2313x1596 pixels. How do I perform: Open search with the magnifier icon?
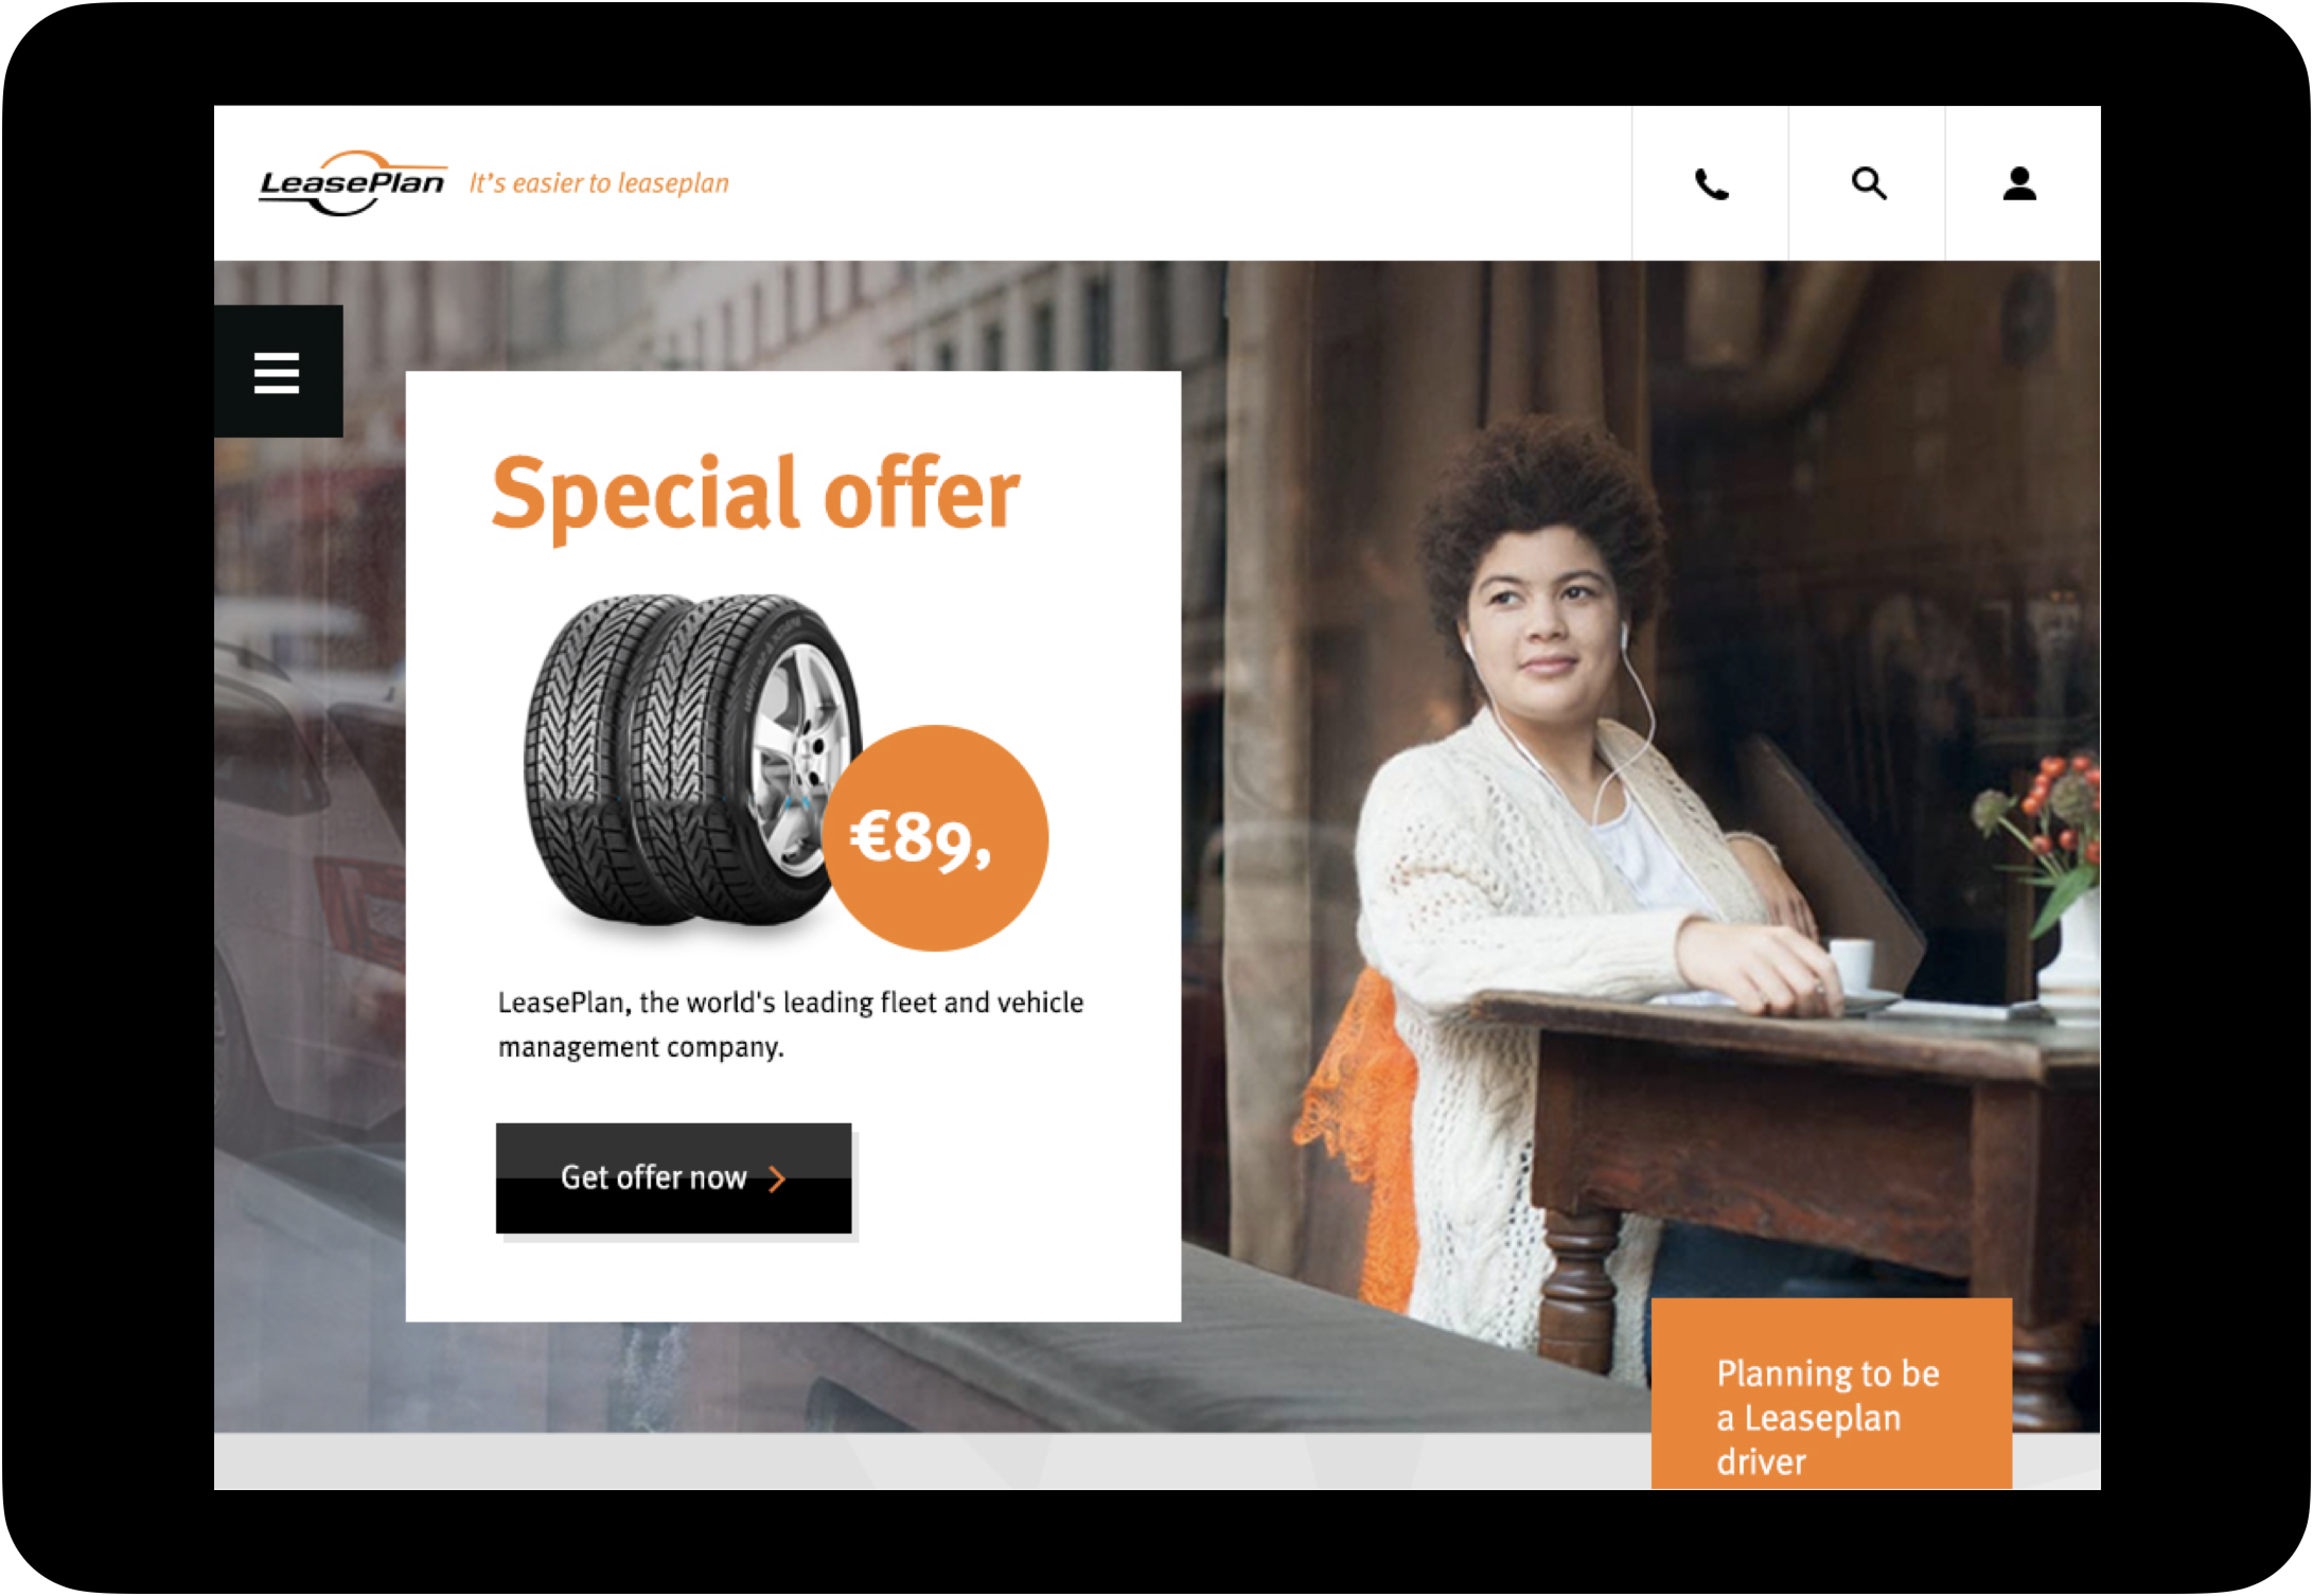(x=1869, y=184)
